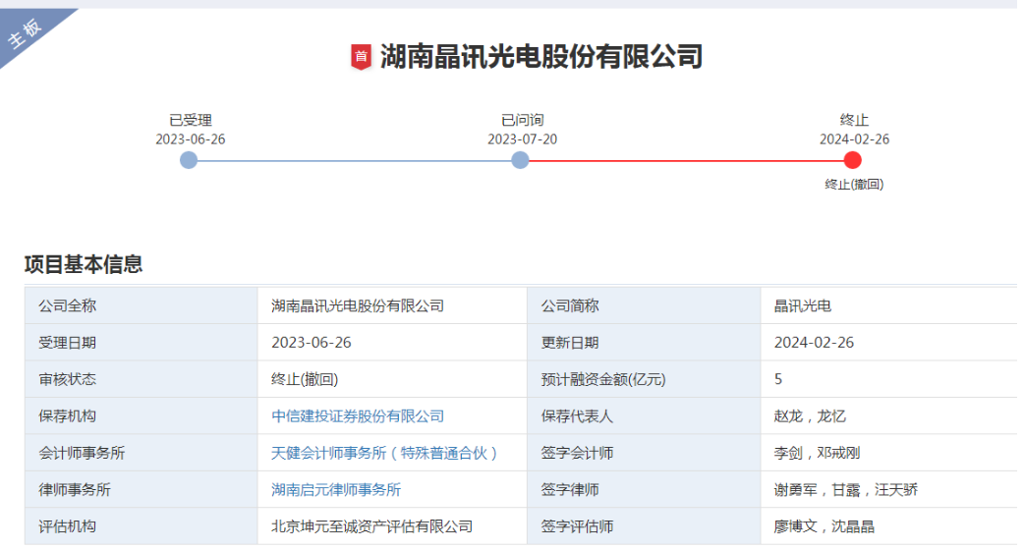
Task: Click the 赵龙，龙忆 value cell
Action: 888,416
